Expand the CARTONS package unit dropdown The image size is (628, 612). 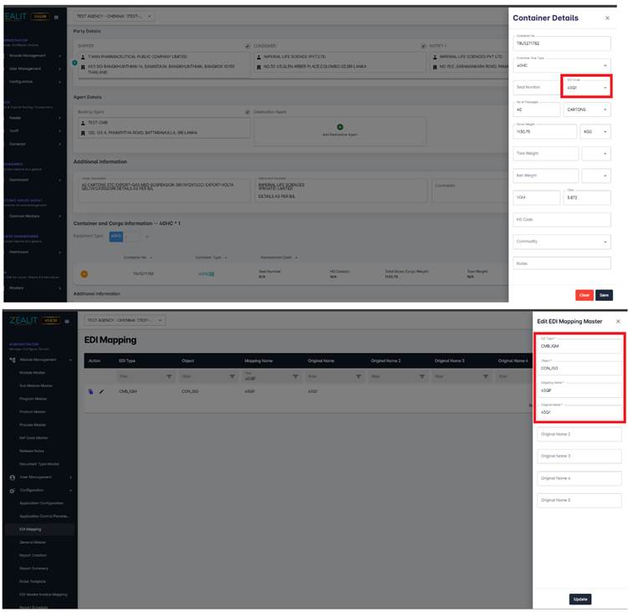click(x=587, y=110)
